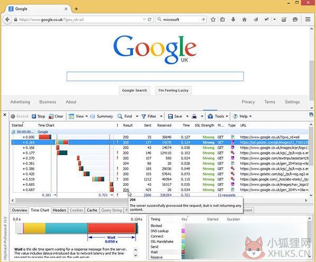Switch to the Time Chart tab
316x262 pixels.
(x=40, y=210)
